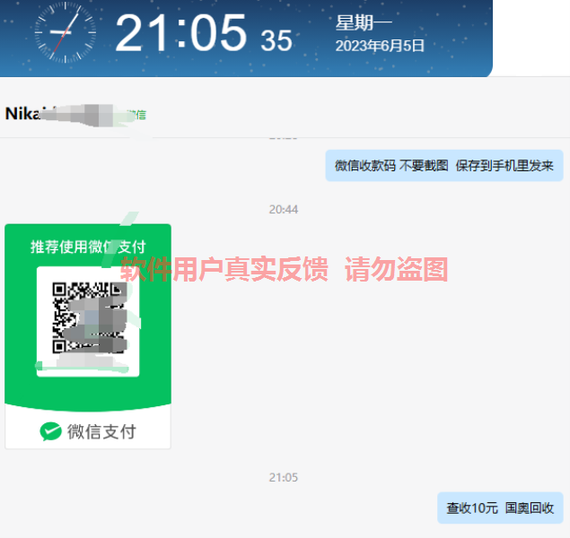Click the 星期一 weekday label
Screen dimensions: 570x538
[364, 23]
